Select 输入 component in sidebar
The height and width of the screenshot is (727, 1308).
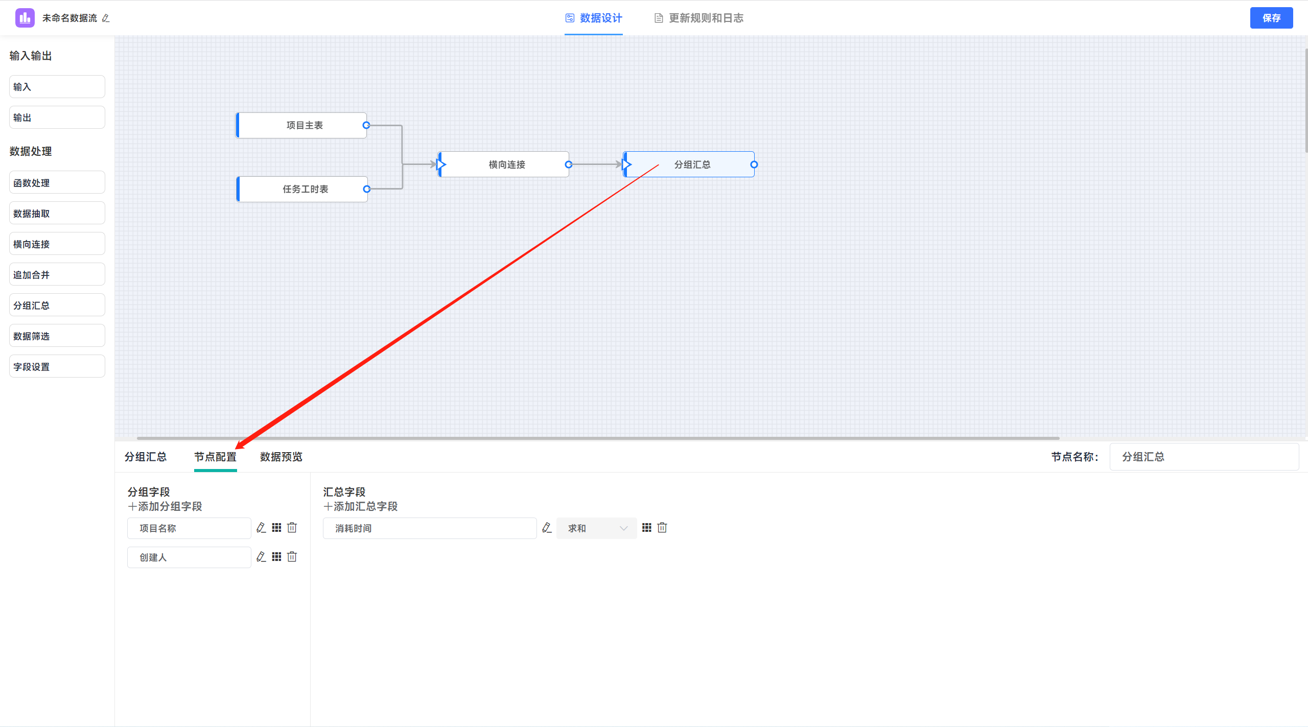tap(57, 87)
